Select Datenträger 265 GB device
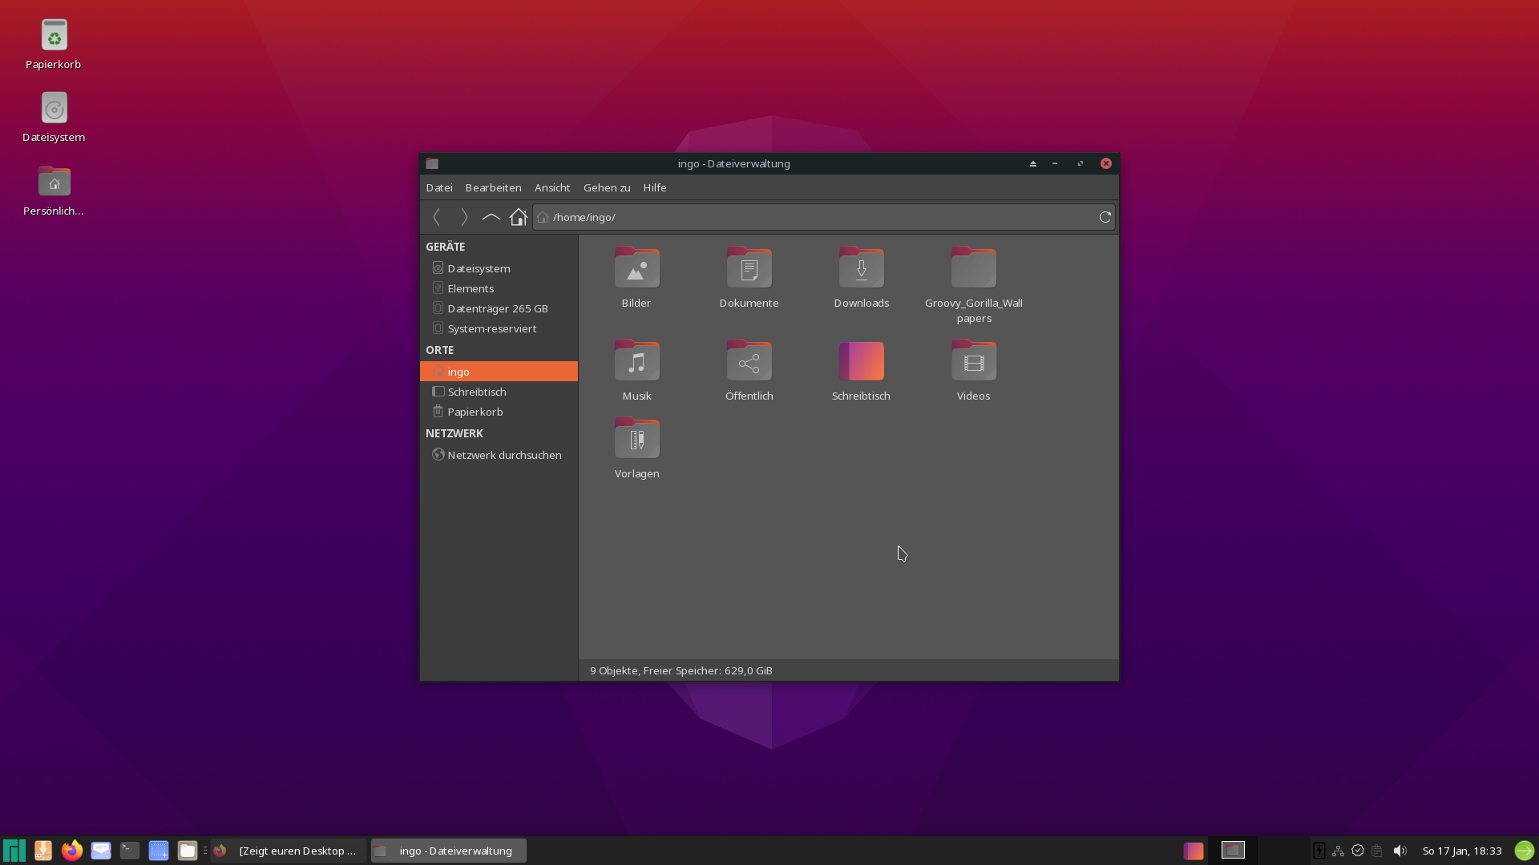 point(497,308)
